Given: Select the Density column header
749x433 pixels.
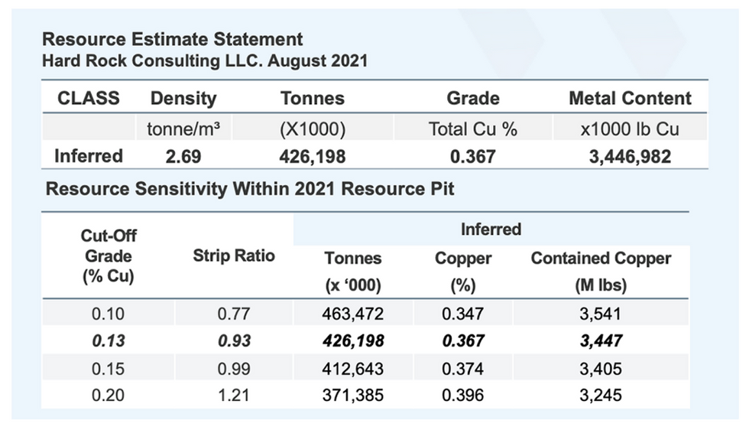Looking at the screenshot, I should pos(183,98).
